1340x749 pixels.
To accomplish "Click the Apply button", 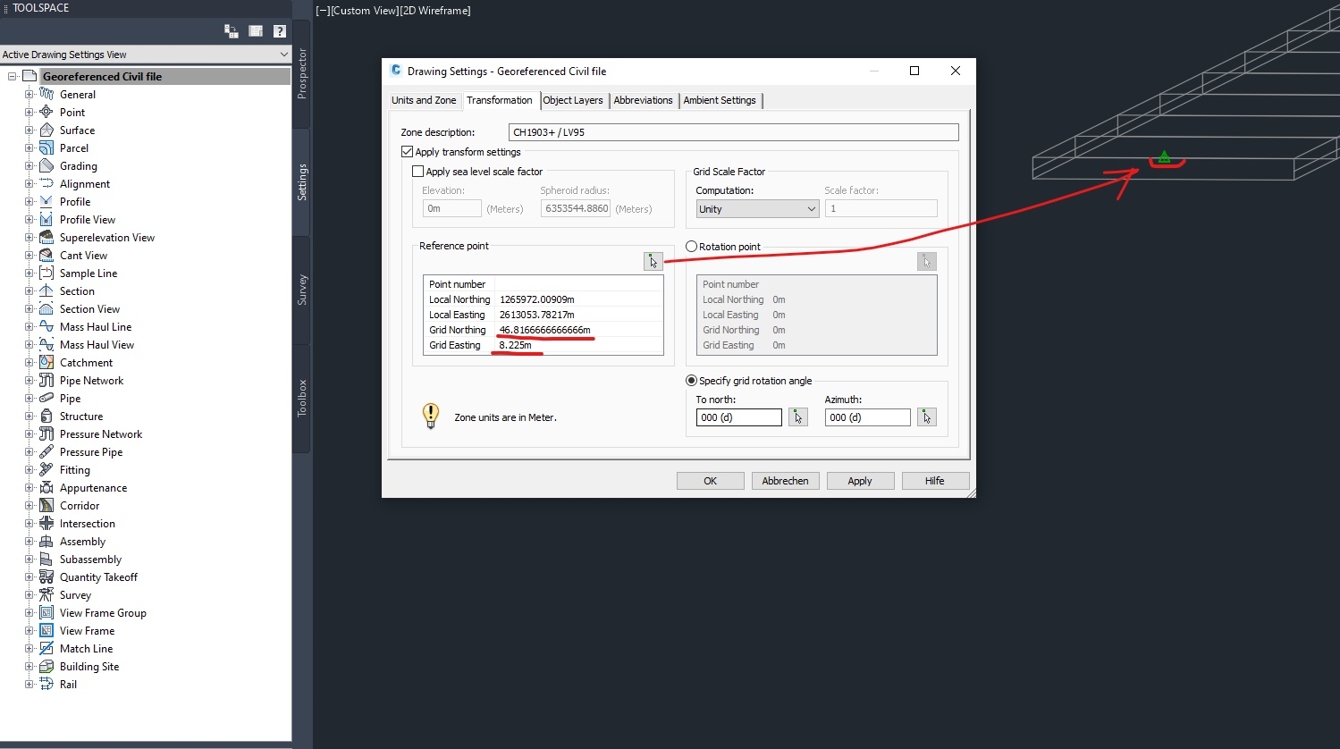I will pos(859,480).
